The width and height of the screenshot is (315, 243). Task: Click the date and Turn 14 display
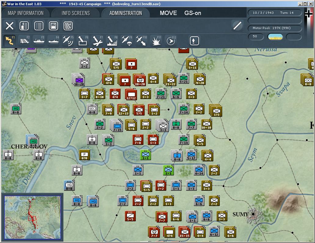[x=275, y=13]
